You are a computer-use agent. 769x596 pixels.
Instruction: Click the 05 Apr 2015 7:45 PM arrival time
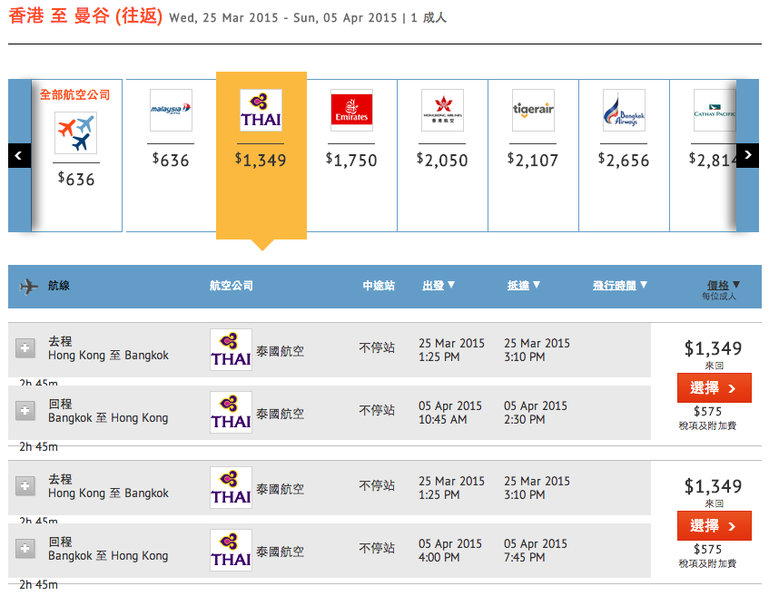pos(535,551)
